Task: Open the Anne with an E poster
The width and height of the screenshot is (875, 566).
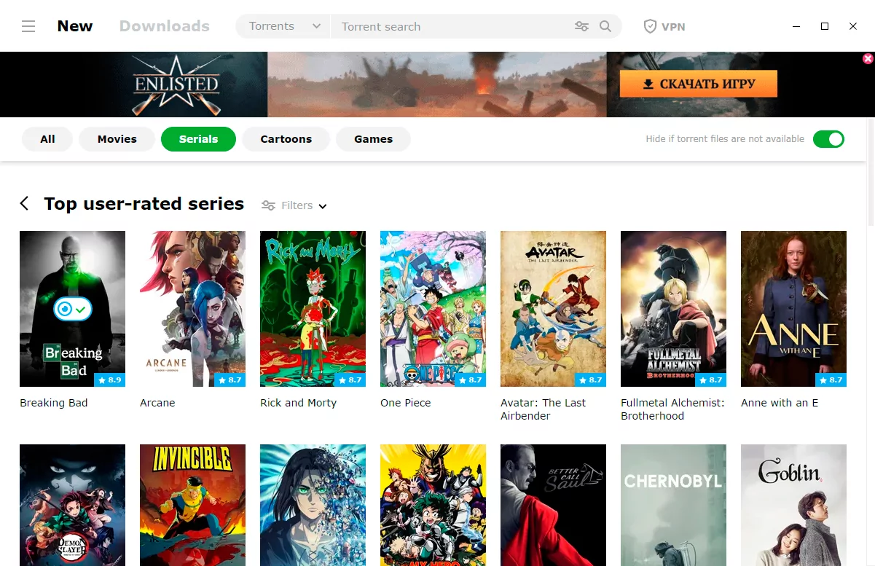Action: (793, 309)
